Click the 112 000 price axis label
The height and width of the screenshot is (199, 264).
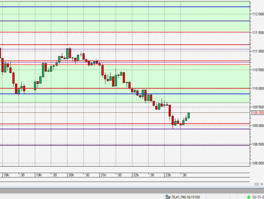pos(258,14)
